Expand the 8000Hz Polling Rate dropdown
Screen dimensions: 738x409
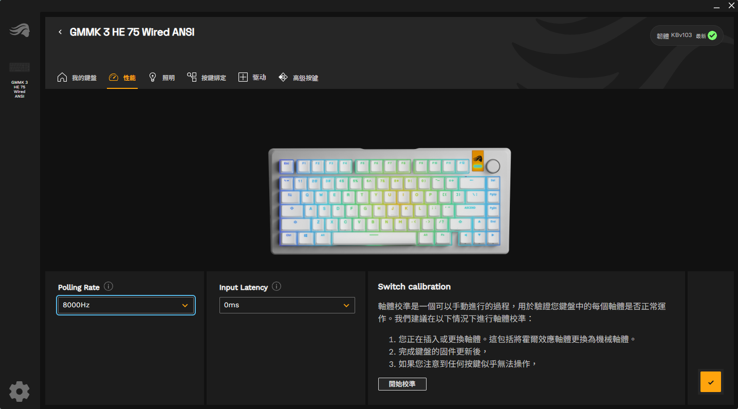(126, 305)
